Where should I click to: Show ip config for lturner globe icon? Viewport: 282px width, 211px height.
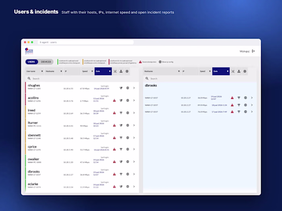[128, 125]
